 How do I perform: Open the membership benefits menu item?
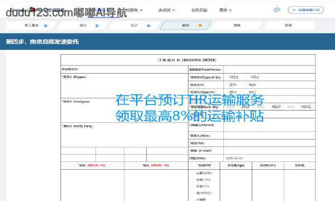point(199,10)
